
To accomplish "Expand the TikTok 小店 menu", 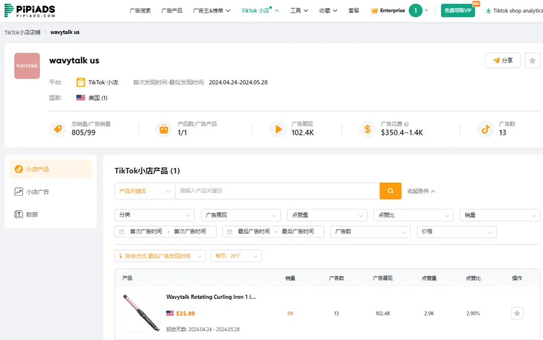I will (260, 11).
